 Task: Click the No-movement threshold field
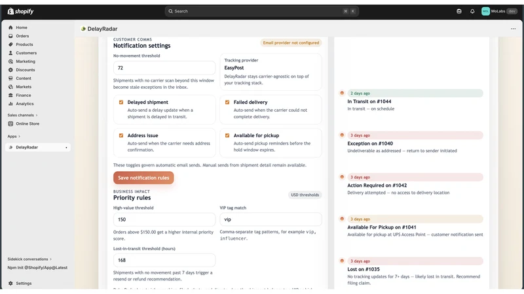[x=164, y=68]
